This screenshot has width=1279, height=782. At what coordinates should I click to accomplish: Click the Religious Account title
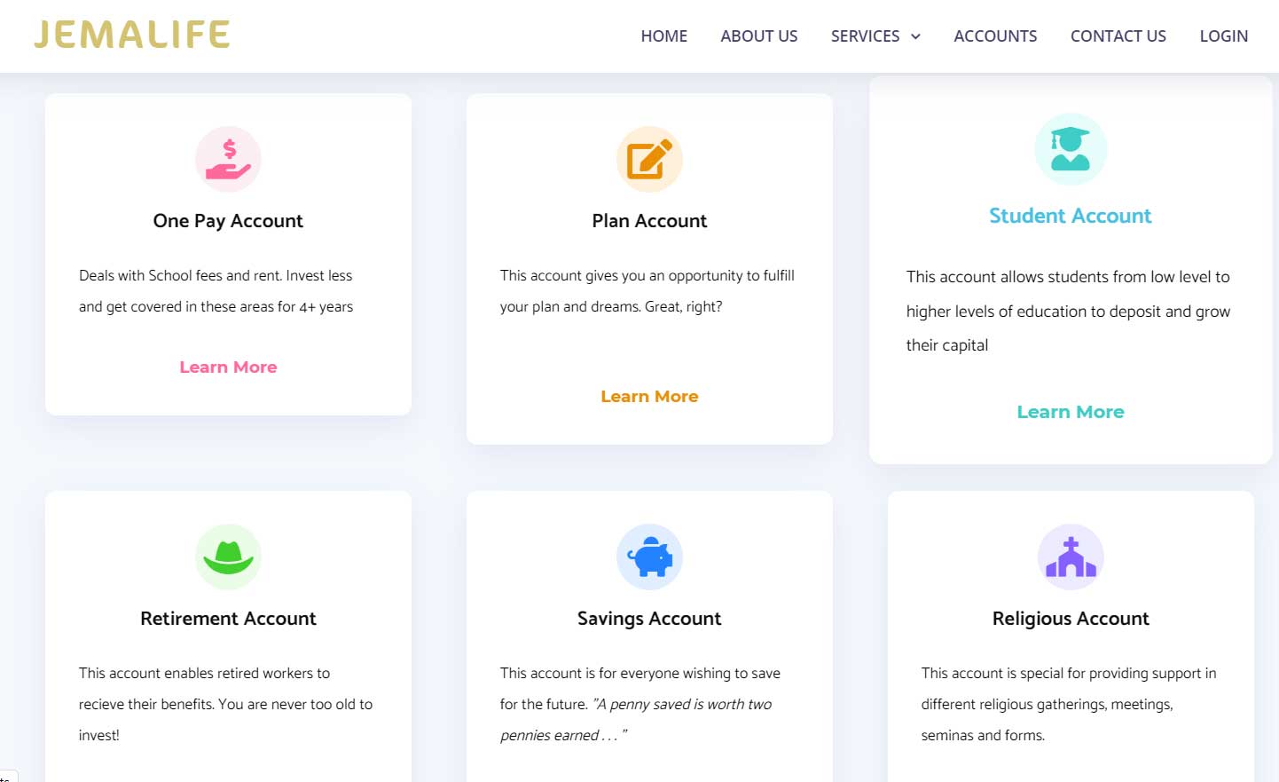click(x=1071, y=619)
